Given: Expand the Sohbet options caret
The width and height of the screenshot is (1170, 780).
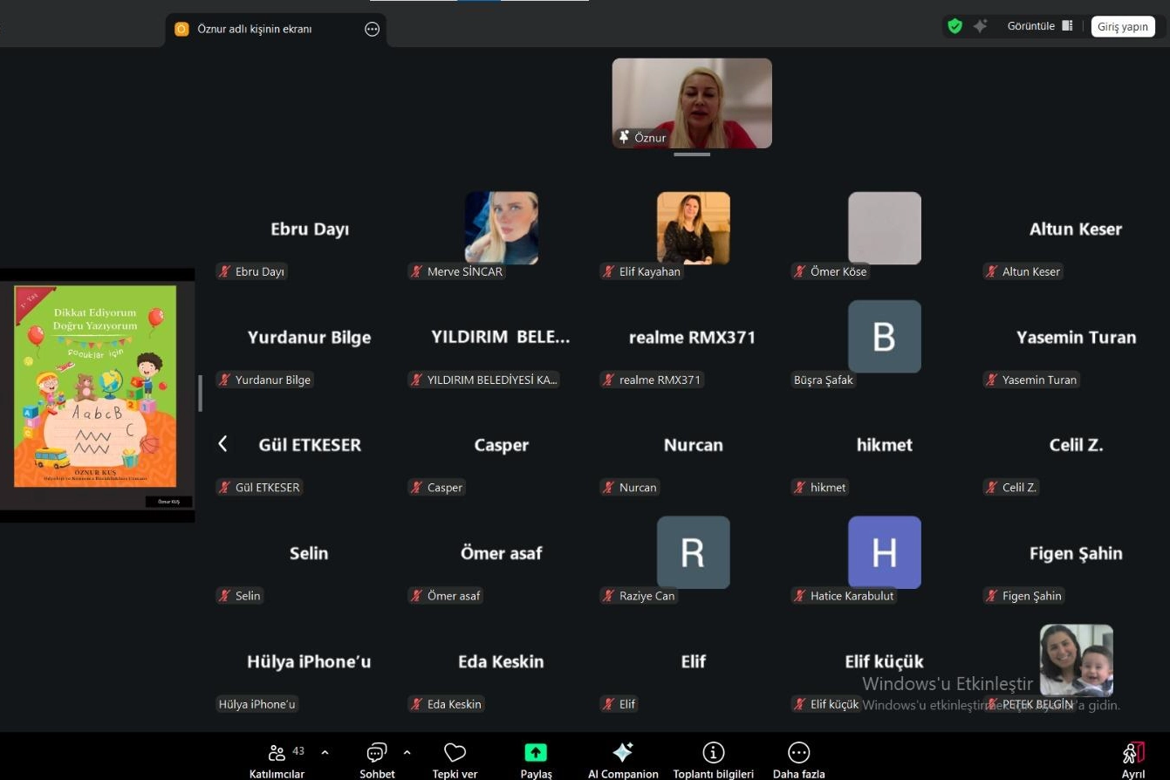Looking at the screenshot, I should 407,752.
